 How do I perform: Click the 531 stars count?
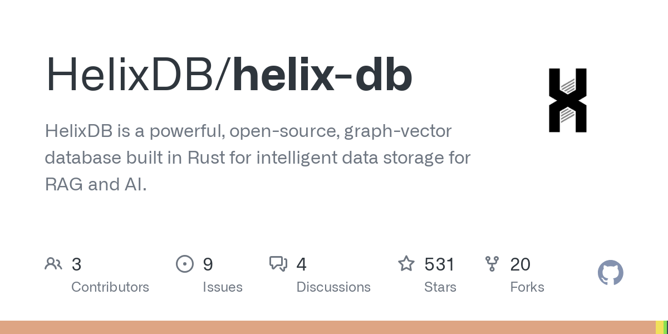(440, 264)
